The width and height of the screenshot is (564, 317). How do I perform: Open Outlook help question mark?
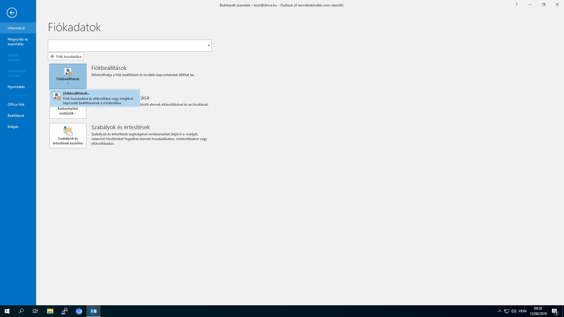[516, 5]
